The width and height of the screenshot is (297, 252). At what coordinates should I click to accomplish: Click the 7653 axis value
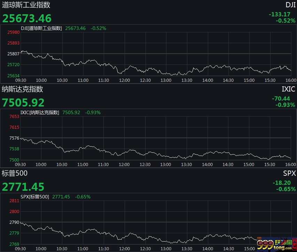[x=14, y=117]
